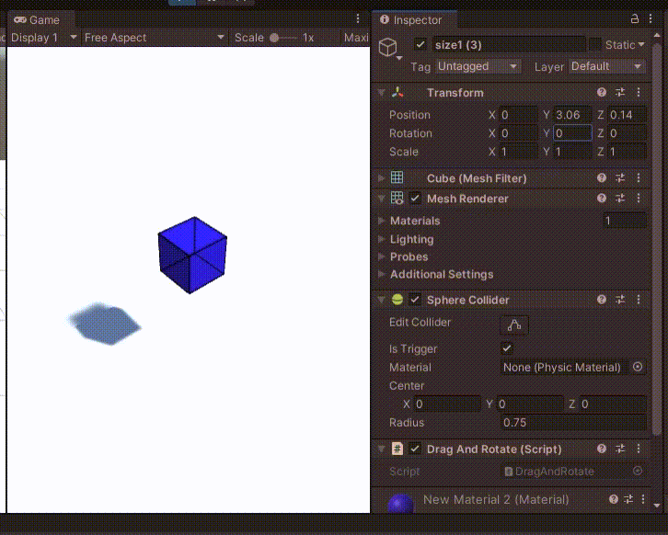Screen dimensions: 668x535
Task: Click the Mesh Renderer component icon
Action: [x=397, y=199]
